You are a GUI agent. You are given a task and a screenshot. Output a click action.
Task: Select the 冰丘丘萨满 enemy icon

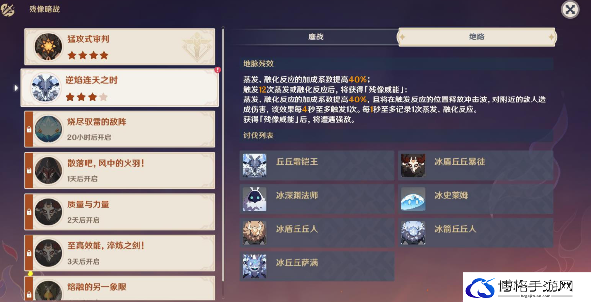tap(255, 266)
